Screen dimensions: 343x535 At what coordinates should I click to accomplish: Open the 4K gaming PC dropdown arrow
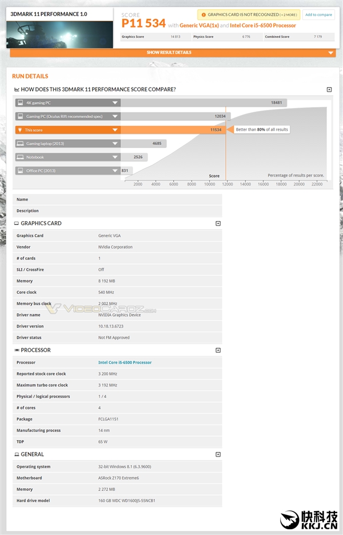[x=115, y=103]
